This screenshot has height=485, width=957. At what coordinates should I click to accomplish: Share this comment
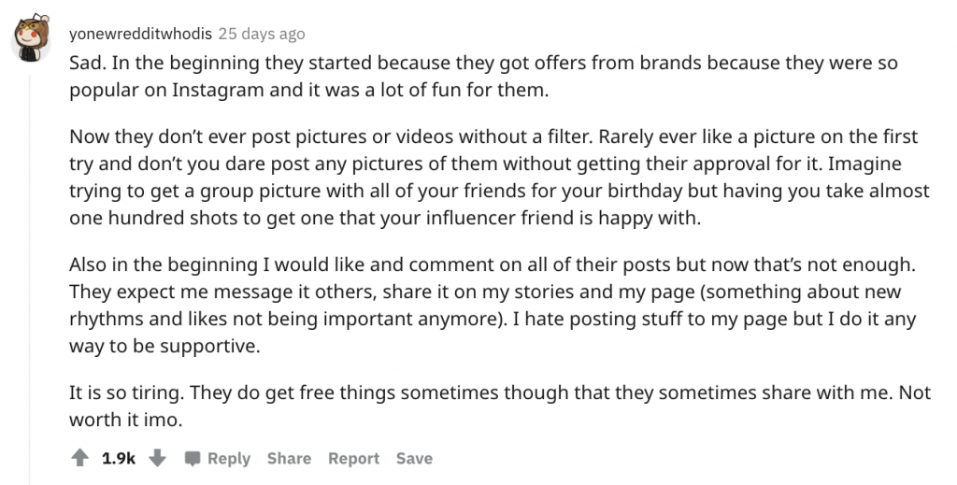tap(289, 458)
